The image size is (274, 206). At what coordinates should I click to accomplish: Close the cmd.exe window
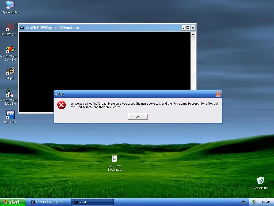pyautogui.click(x=193, y=28)
